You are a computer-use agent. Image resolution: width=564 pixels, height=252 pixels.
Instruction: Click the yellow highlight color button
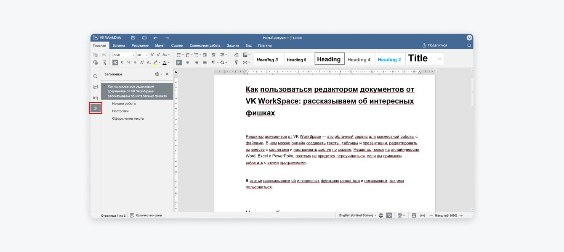coord(155,63)
